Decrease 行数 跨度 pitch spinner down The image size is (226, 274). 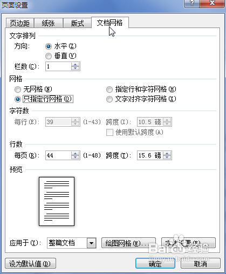click(x=167, y=157)
